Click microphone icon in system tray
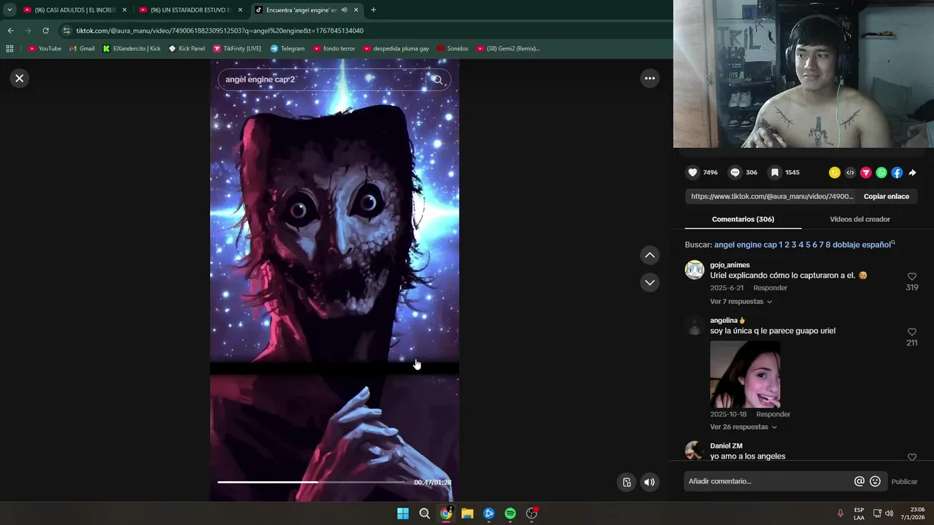The height and width of the screenshot is (525, 934). pyautogui.click(x=841, y=513)
